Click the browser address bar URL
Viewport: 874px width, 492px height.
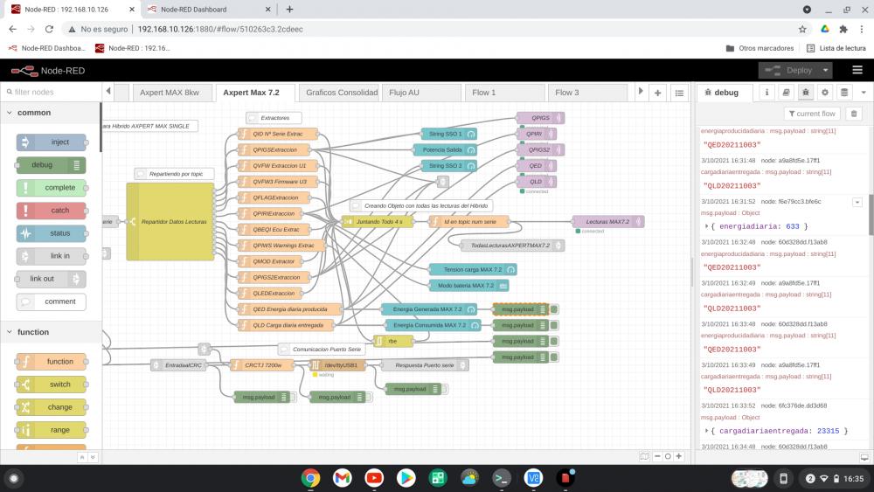(220, 29)
